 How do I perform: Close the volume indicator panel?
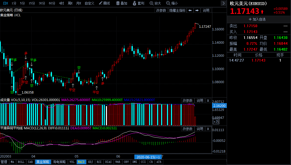pyautogui.click(x=208, y=100)
